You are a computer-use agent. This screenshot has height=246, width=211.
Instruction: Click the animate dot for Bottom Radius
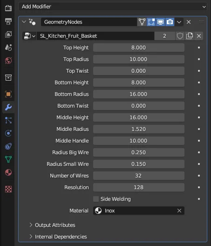click(199, 94)
